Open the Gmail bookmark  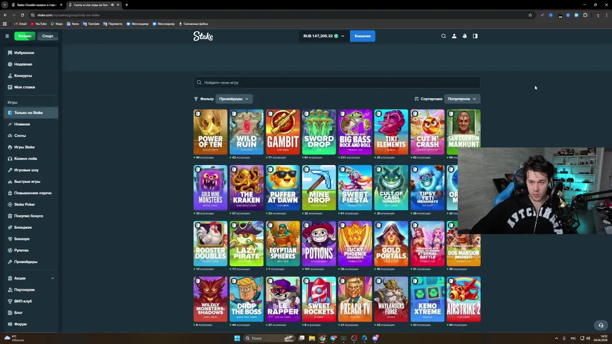click(20, 24)
